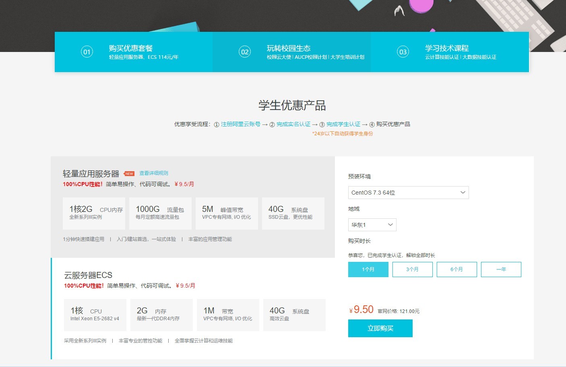Click the 01 step circle icon

click(x=87, y=52)
